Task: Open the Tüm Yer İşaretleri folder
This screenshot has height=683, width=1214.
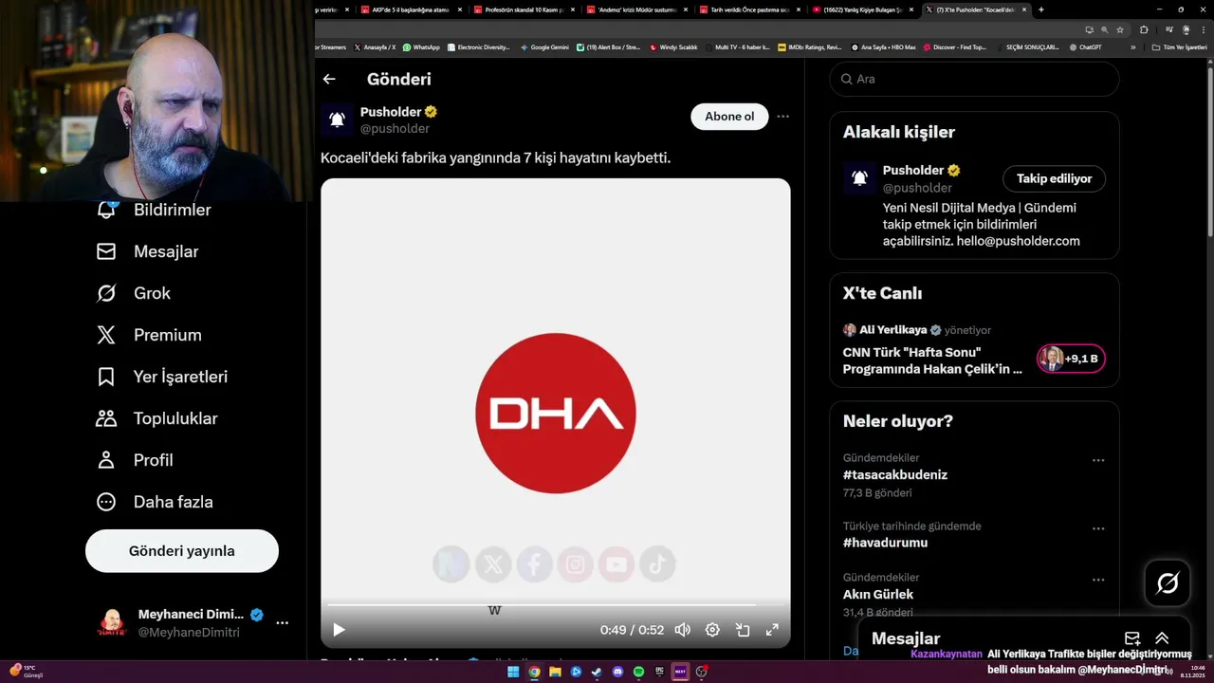Action: (x=1179, y=47)
